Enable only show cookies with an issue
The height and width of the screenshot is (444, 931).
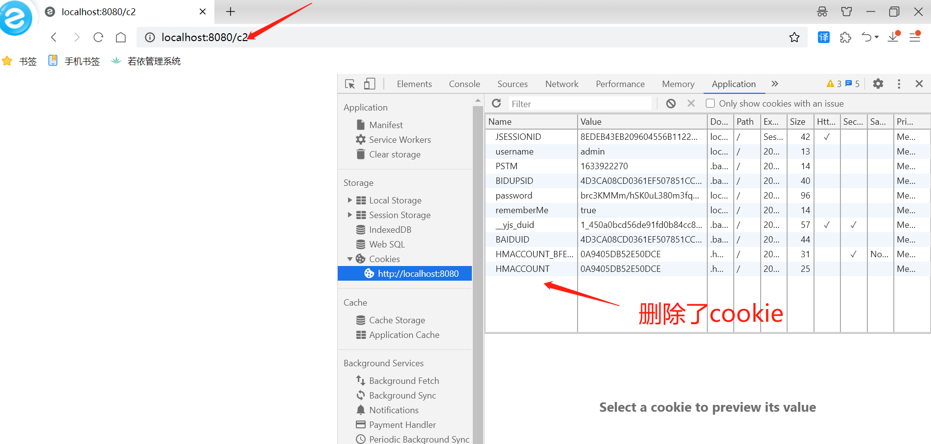[710, 103]
